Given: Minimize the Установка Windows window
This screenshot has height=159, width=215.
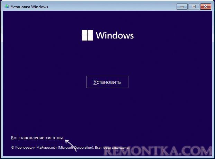Looking at the screenshot, I should coord(182,7).
